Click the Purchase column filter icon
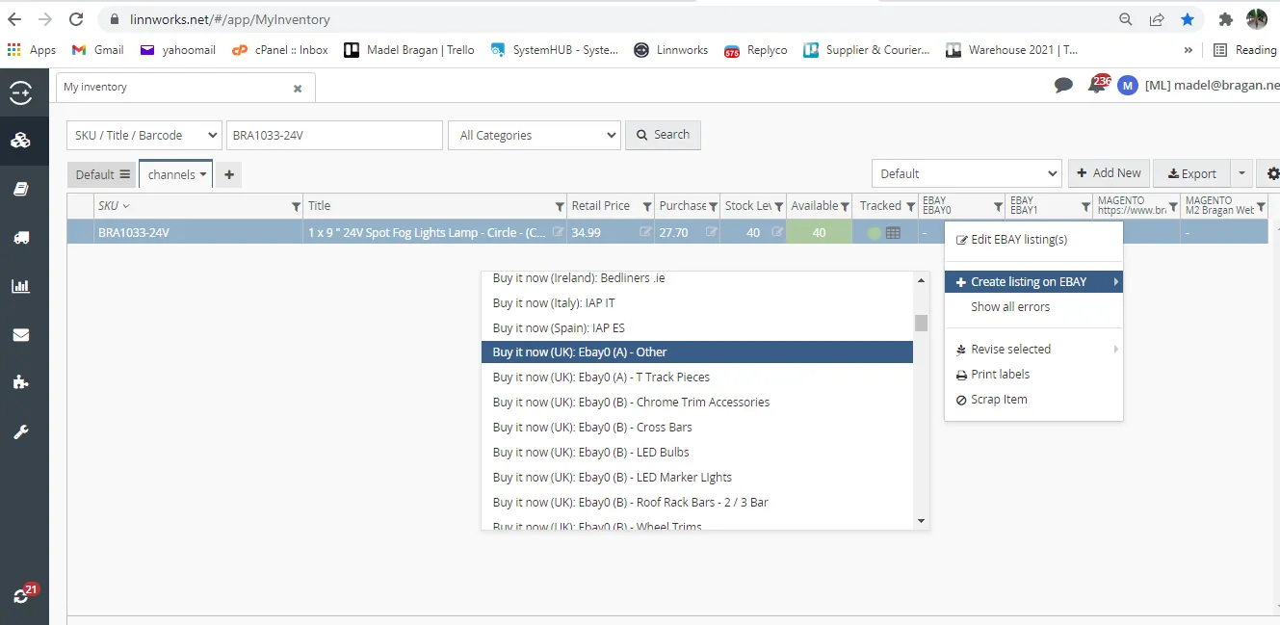The height and width of the screenshot is (625, 1280). 713,206
